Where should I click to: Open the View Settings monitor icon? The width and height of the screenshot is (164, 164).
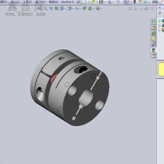coord(98,9)
